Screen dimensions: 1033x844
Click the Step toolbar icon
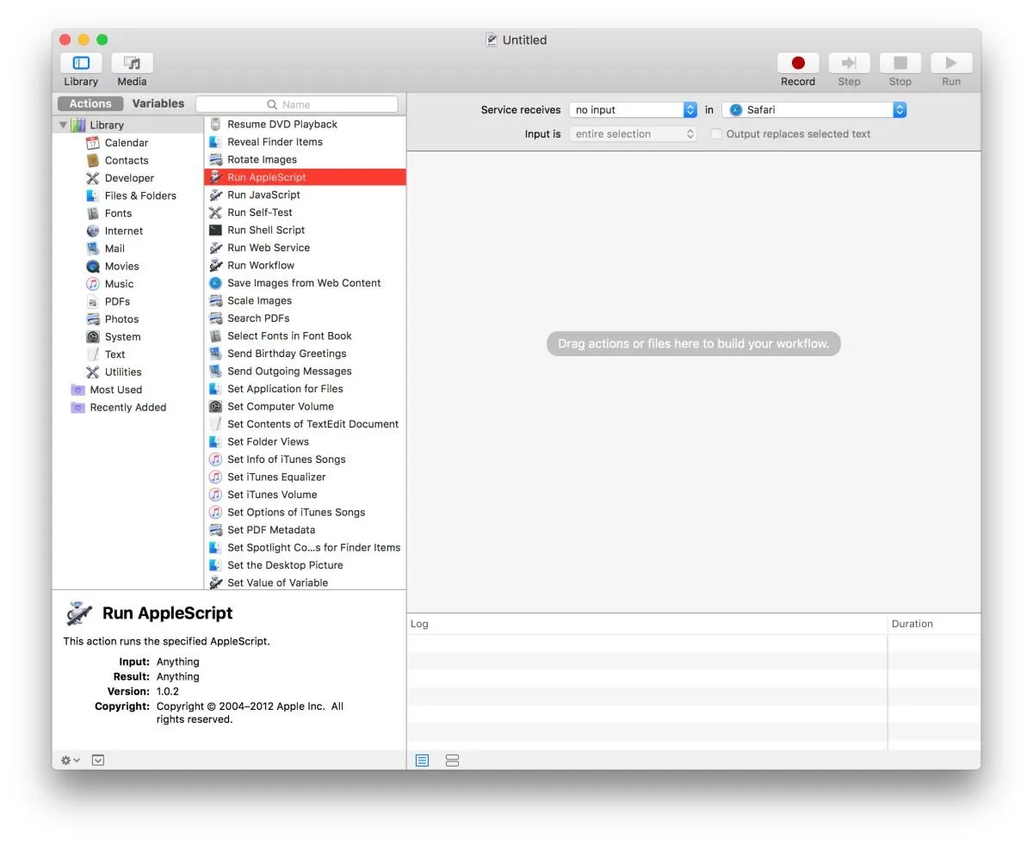coord(849,63)
